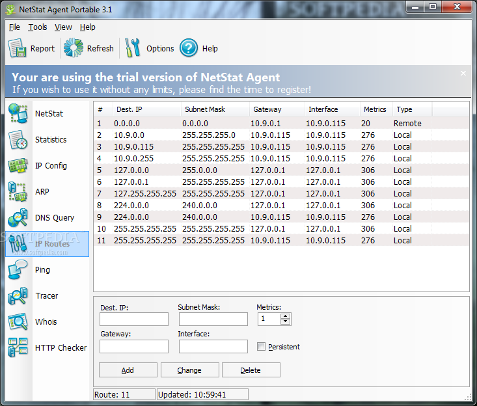
Task: Decrease the Metrics value by one
Action: 285,322
